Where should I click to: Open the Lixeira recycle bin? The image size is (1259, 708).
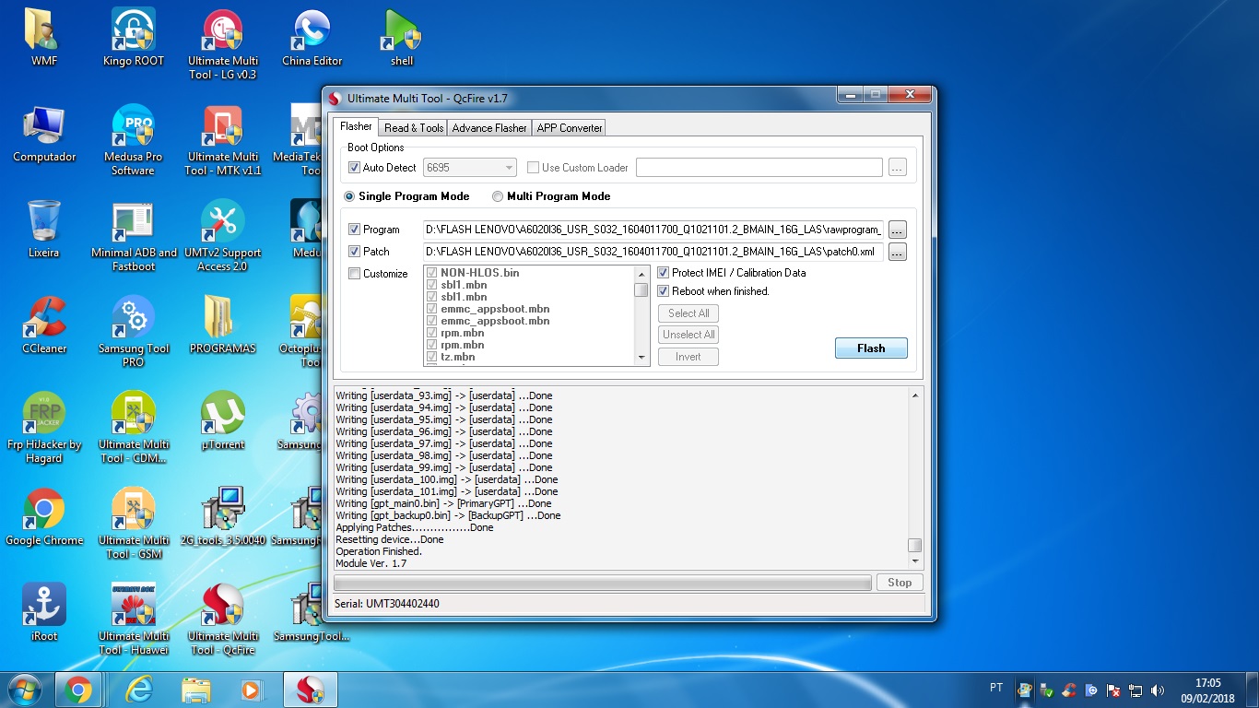click(43, 229)
